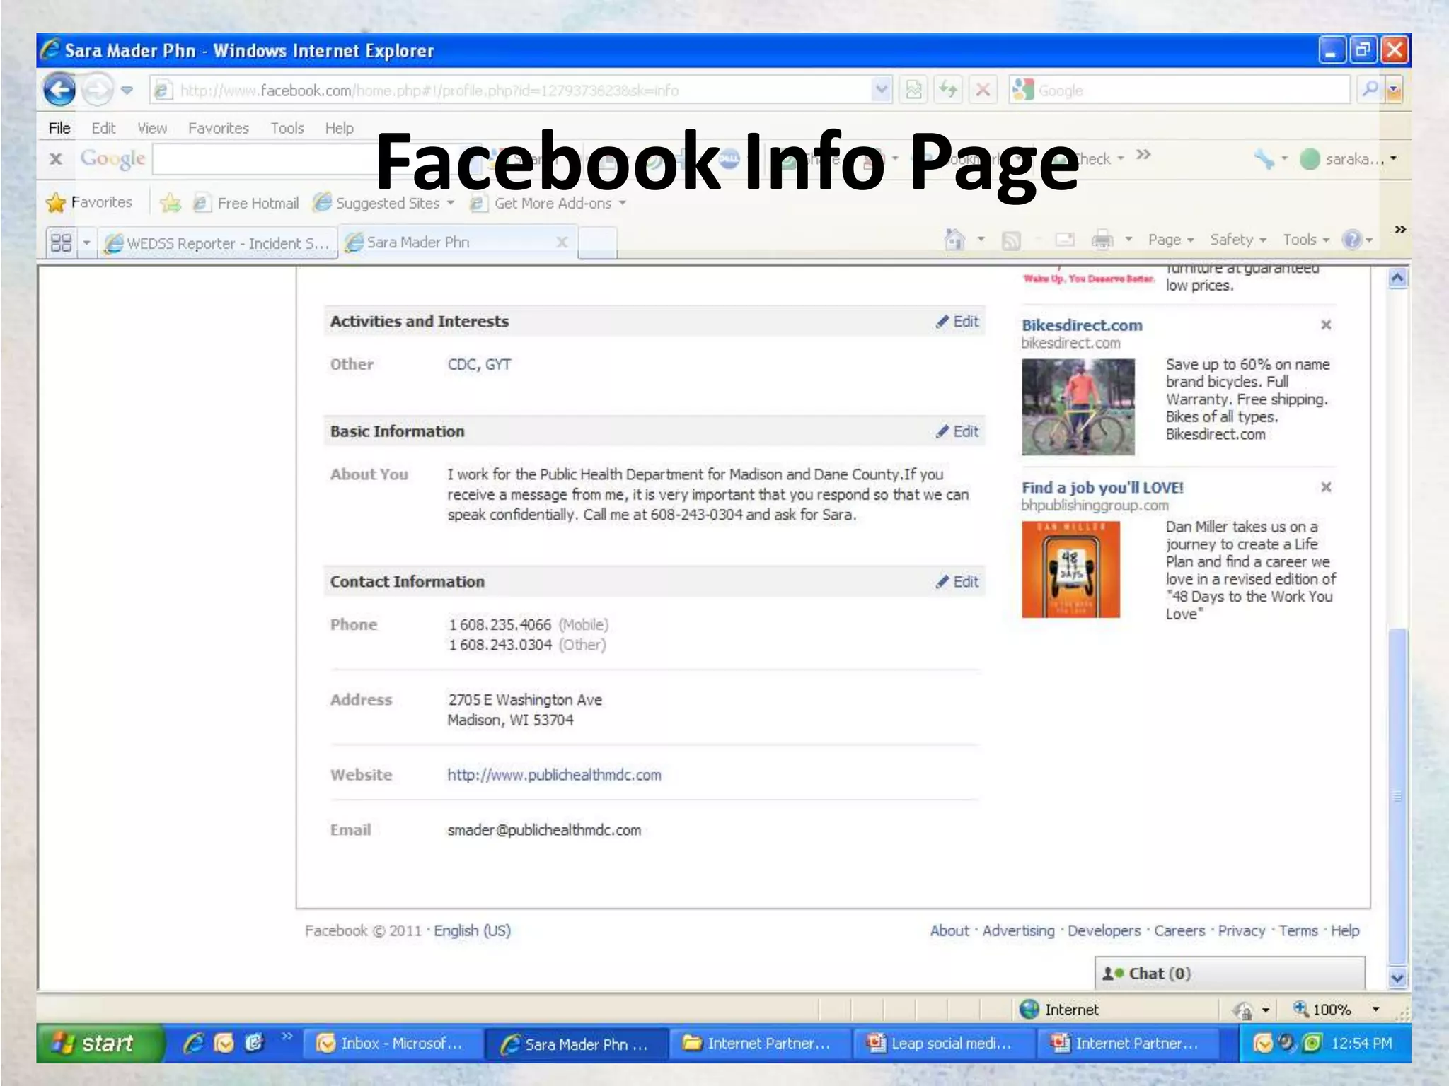Open the Favorites menu
The width and height of the screenshot is (1449, 1086).
[x=219, y=128]
